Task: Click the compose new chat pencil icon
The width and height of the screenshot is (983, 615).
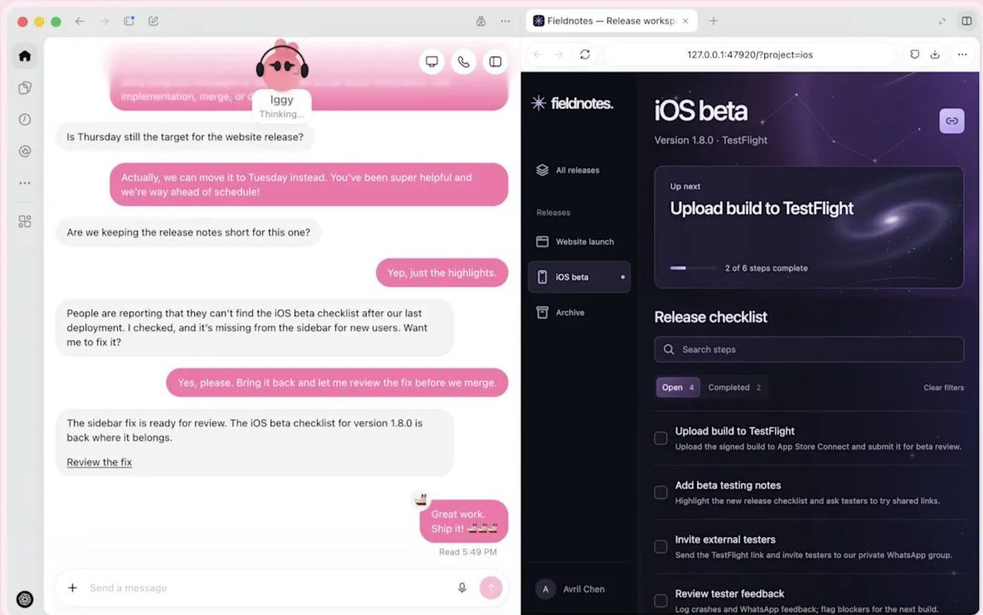Action: pos(153,21)
